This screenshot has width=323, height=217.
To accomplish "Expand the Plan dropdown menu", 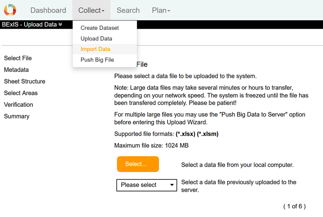I will tap(161, 10).
